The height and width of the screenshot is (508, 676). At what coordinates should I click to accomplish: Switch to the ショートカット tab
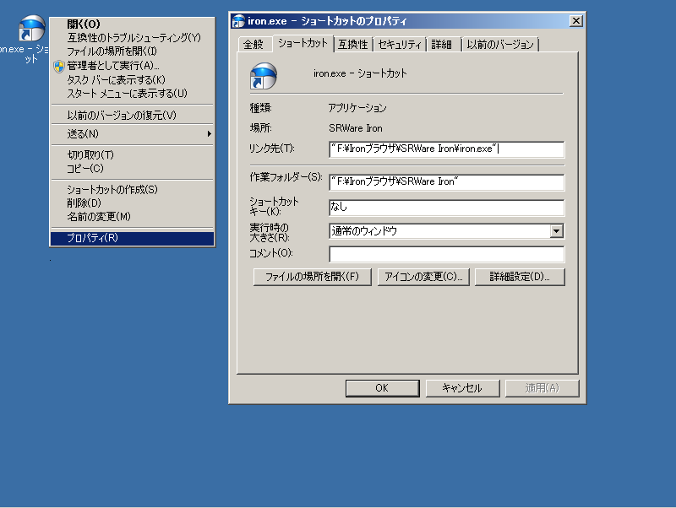tap(303, 43)
